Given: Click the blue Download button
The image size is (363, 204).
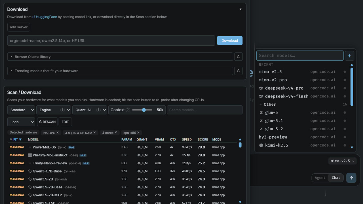Looking at the screenshot, I should (230, 41).
